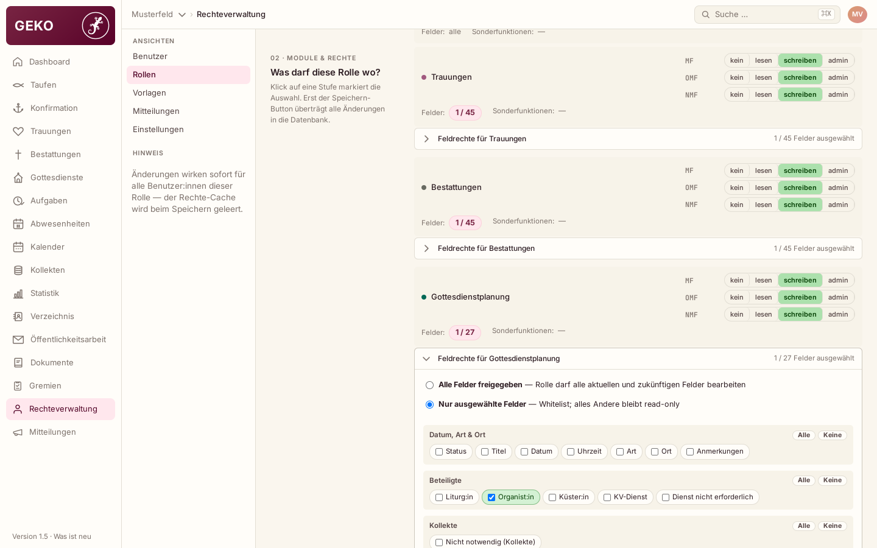Click the address book icon for Verzeichnis
Image resolution: width=877 pixels, height=548 pixels.
pyautogui.click(x=18, y=317)
